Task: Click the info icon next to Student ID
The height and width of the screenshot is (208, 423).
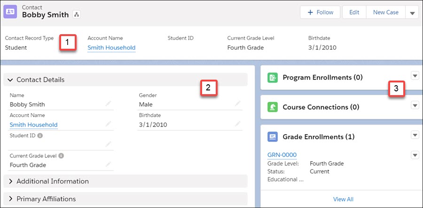Action: tap(40, 136)
